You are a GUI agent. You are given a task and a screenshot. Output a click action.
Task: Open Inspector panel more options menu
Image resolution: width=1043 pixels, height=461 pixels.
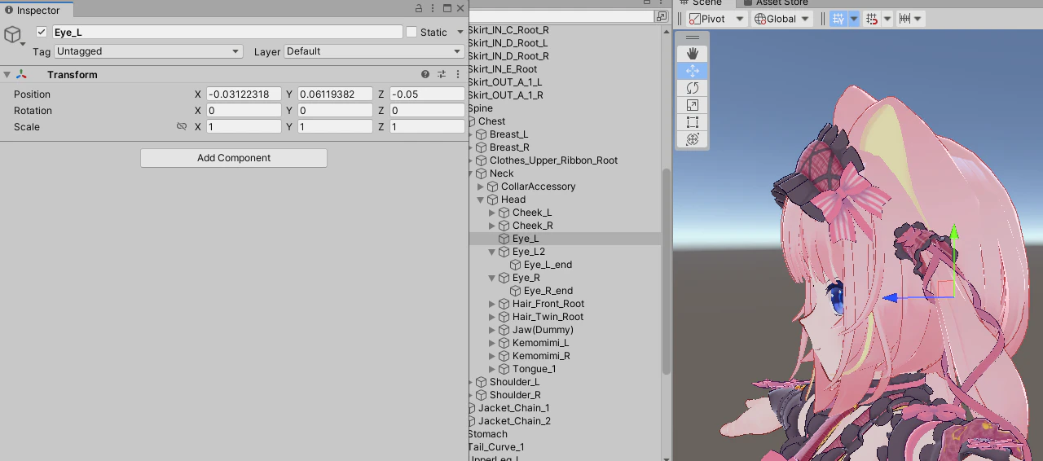coord(433,8)
